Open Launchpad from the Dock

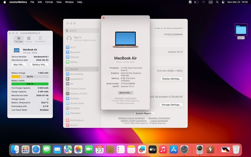click(x=25, y=149)
